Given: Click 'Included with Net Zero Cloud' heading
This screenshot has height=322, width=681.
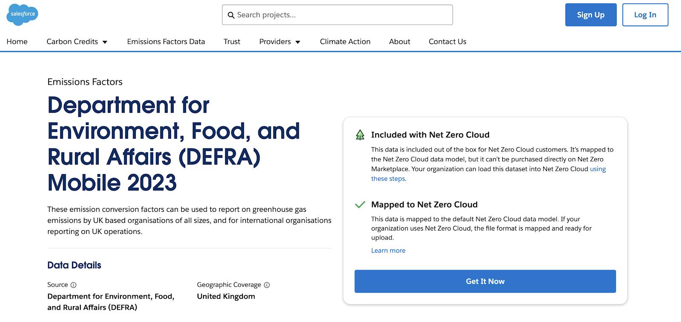Looking at the screenshot, I should click(x=430, y=135).
